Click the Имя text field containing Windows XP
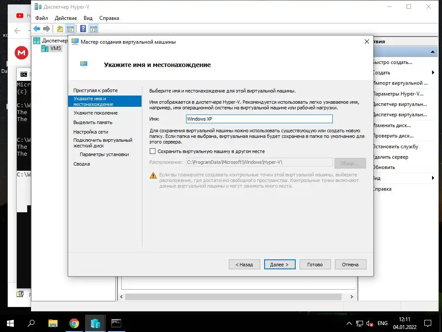The width and height of the screenshot is (442, 332). [x=259, y=119]
